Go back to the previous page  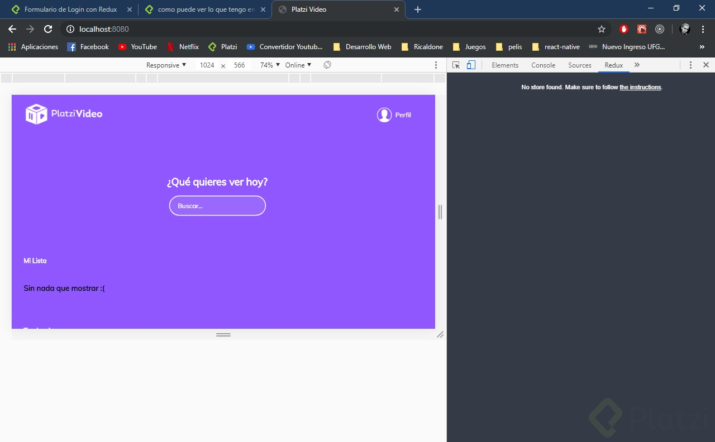[x=12, y=29]
